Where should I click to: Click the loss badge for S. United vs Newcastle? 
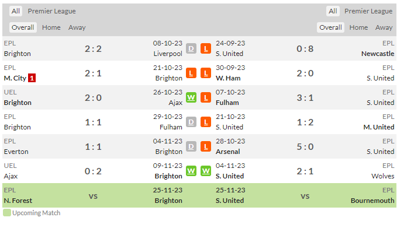point(206,48)
